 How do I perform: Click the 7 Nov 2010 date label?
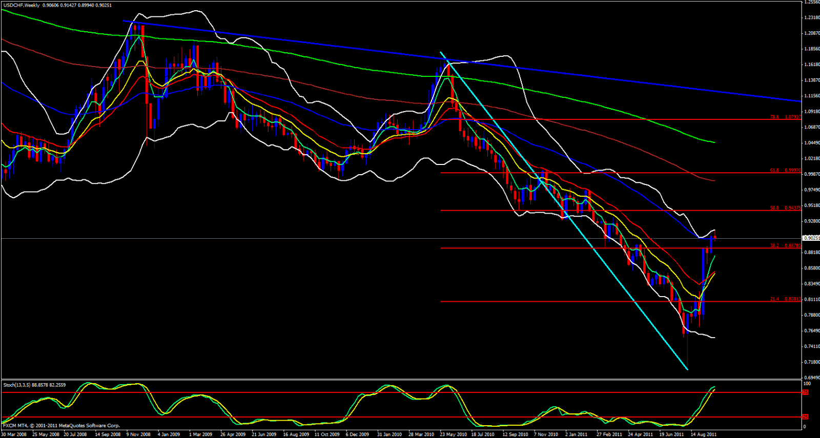[546, 434]
